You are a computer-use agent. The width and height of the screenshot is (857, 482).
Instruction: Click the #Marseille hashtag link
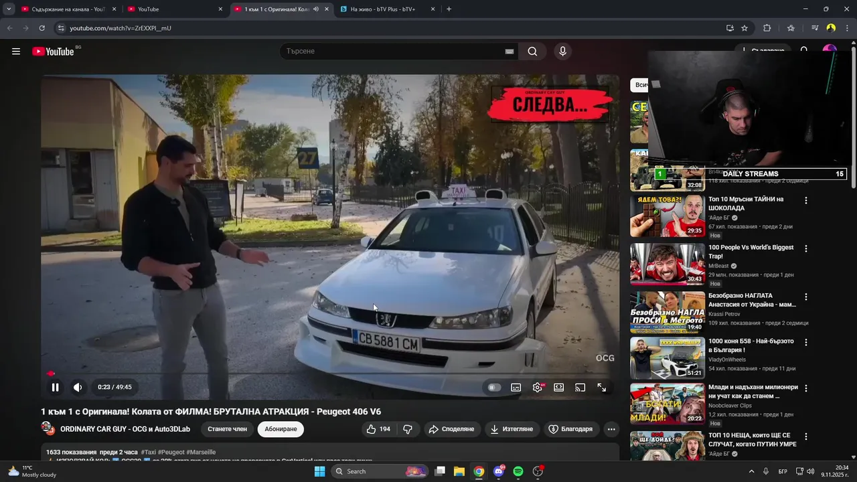201,453
